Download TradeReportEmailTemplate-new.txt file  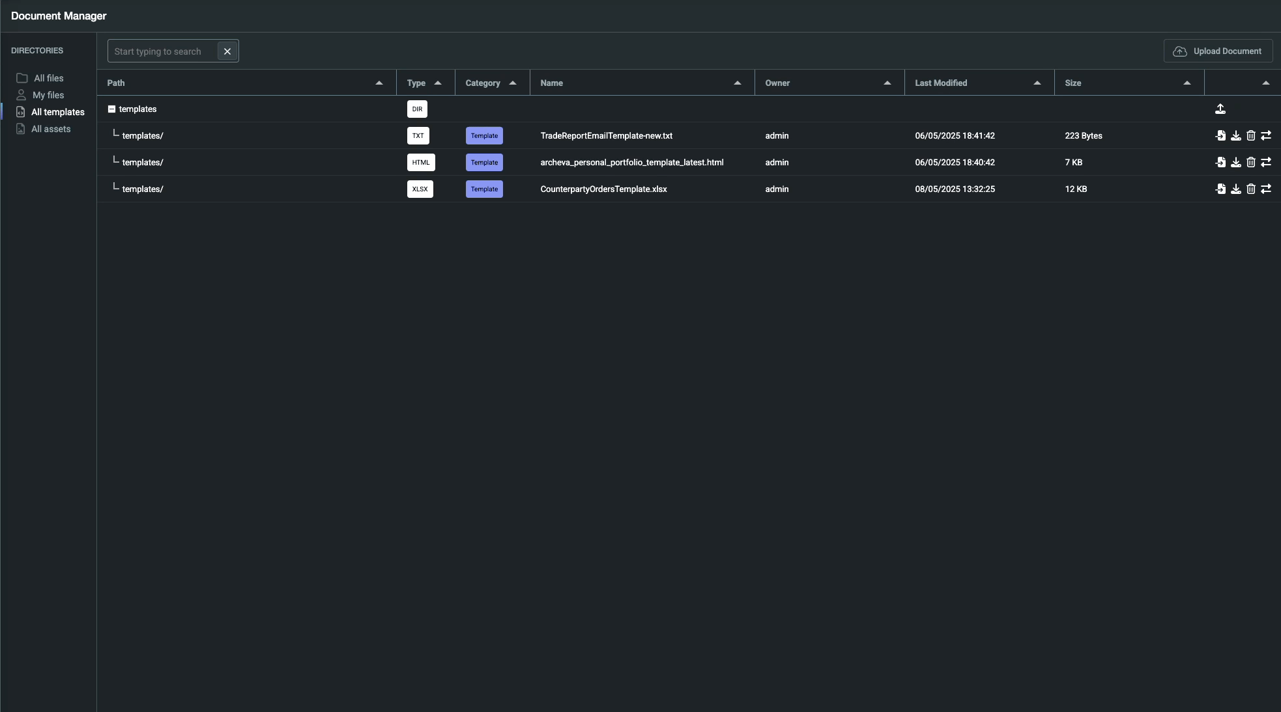pos(1235,136)
